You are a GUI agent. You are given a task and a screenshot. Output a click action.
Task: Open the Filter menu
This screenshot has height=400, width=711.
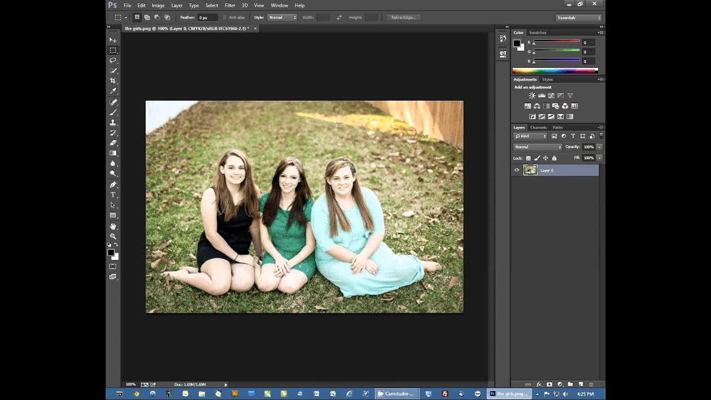230,6
